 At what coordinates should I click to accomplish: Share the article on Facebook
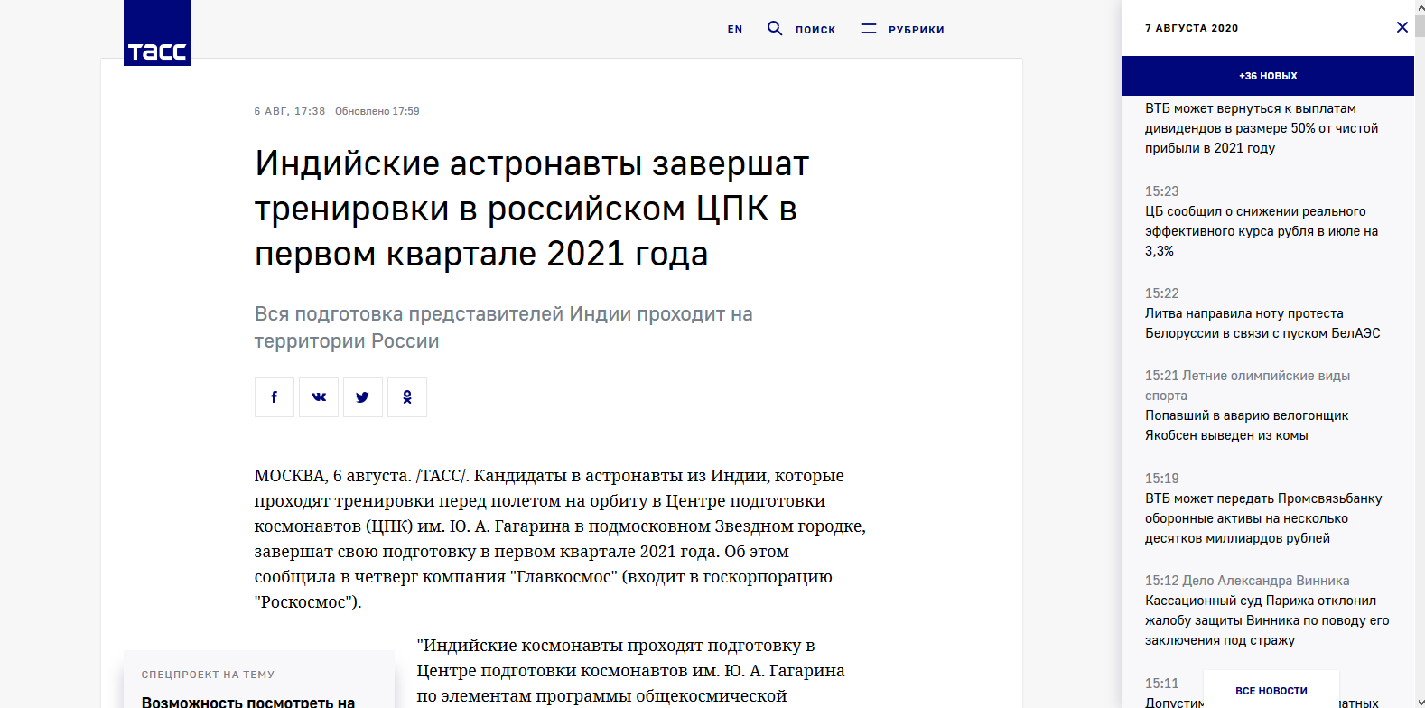tap(275, 397)
